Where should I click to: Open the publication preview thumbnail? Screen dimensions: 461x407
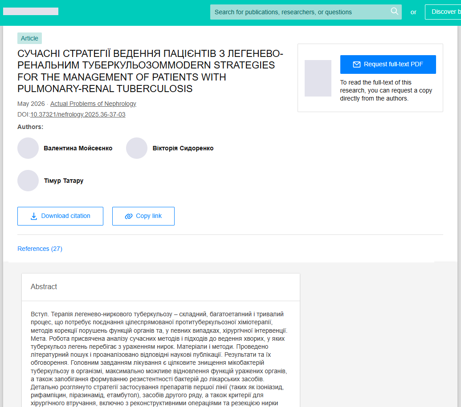pyautogui.click(x=318, y=78)
